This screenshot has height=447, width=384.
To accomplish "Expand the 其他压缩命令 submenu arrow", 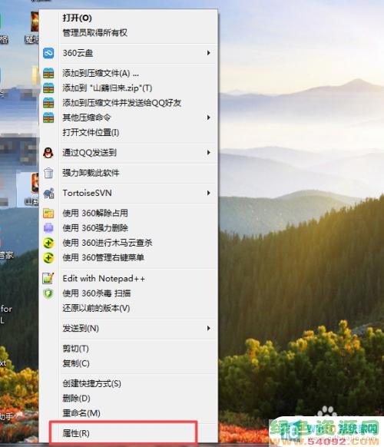I will coord(209,118).
